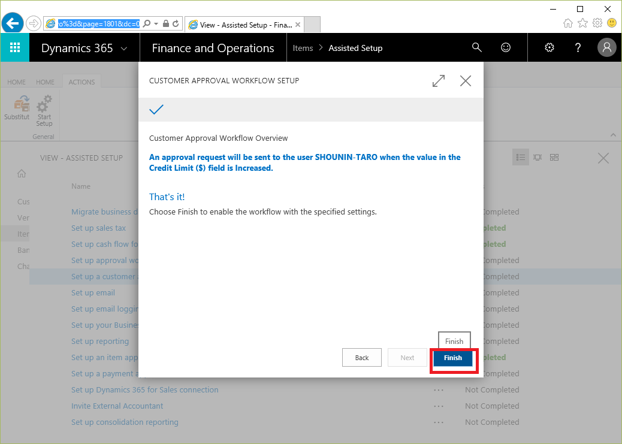622x444 pixels.
Task: Switch to tall tiles view icon
Action: point(538,158)
